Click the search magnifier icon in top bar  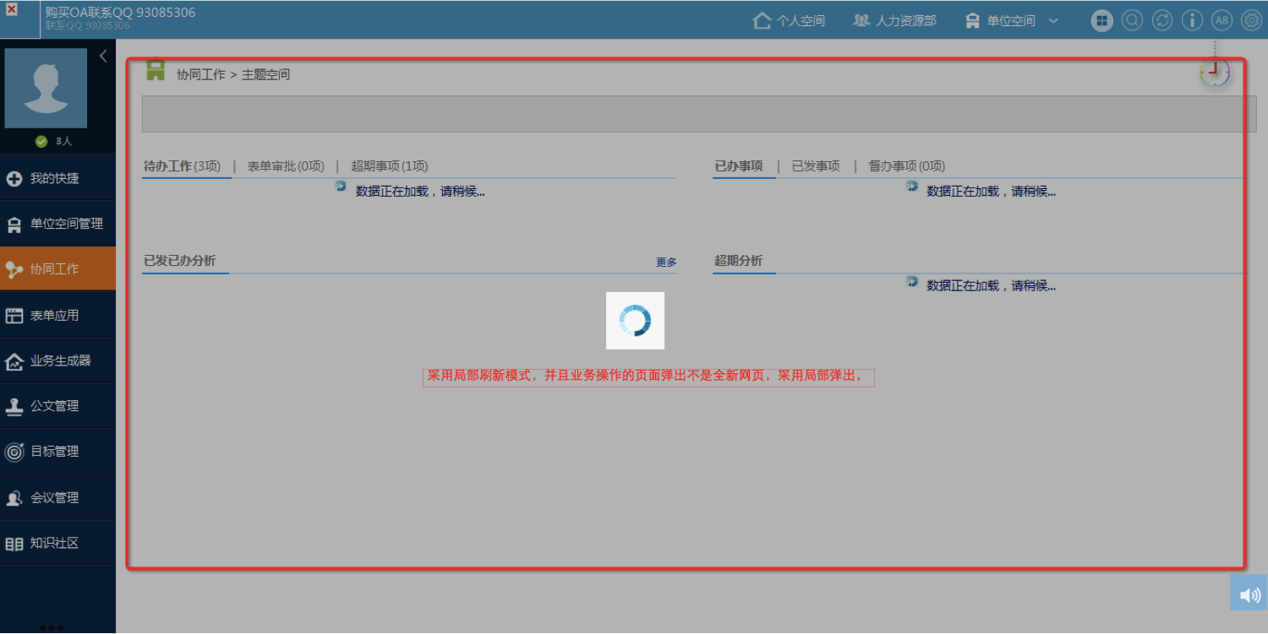click(x=1132, y=21)
